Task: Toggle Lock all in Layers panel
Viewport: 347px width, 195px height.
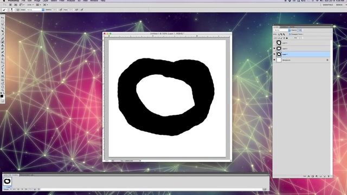Action: (287, 38)
